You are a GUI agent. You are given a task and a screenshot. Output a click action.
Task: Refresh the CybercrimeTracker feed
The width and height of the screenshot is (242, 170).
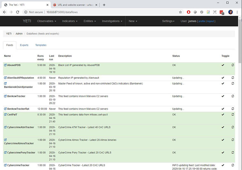pos(233,165)
